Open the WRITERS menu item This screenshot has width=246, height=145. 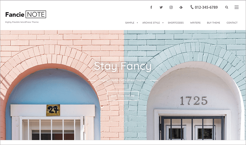point(195,23)
